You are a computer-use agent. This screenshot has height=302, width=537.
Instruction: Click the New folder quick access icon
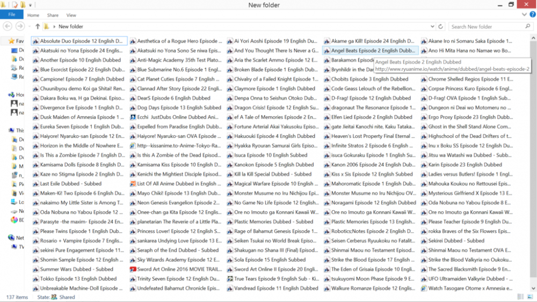23,5
